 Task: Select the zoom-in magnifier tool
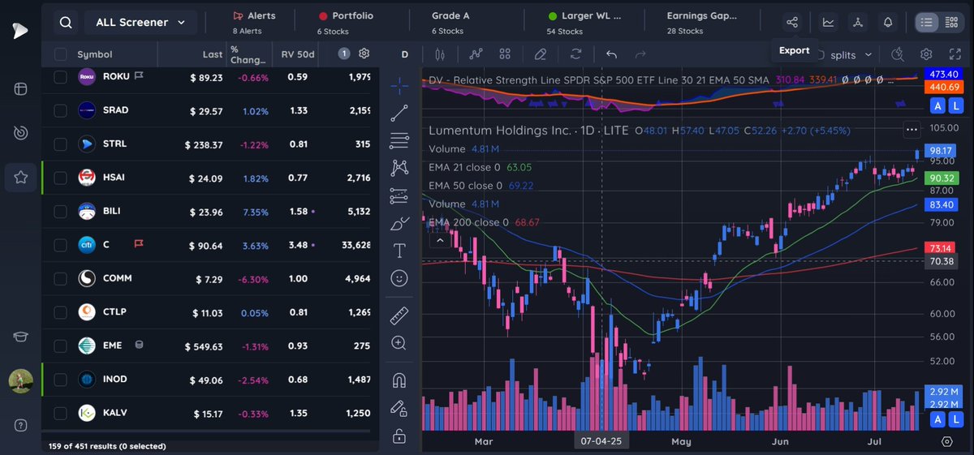point(399,343)
